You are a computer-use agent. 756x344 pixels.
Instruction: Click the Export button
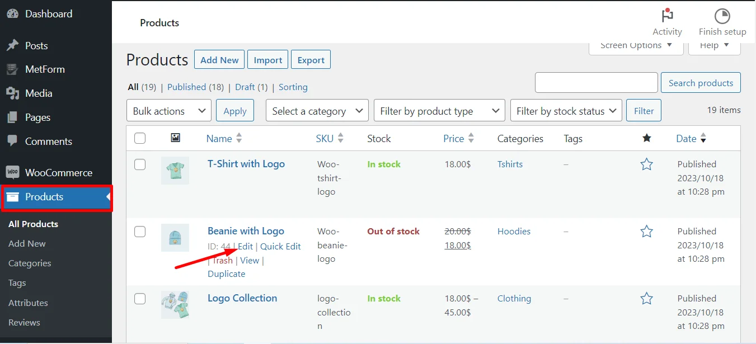(311, 60)
